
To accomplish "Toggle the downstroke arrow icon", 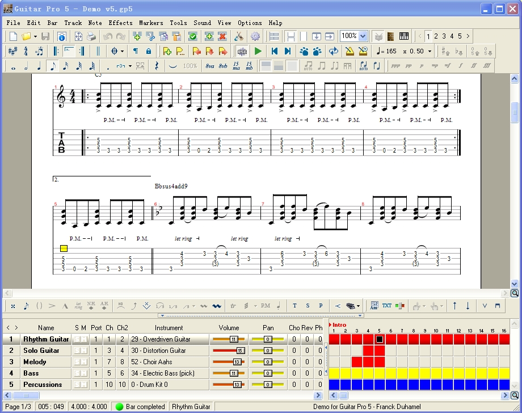I will [x=468, y=306].
